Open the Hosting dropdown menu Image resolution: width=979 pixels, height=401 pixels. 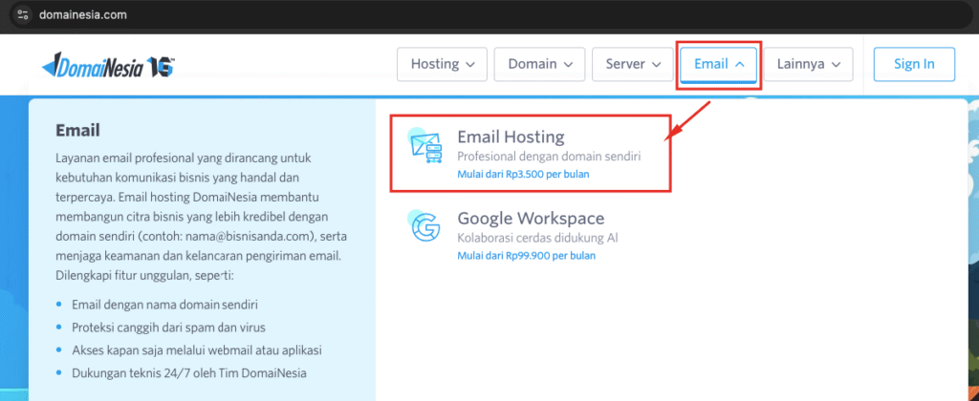pyautogui.click(x=444, y=64)
